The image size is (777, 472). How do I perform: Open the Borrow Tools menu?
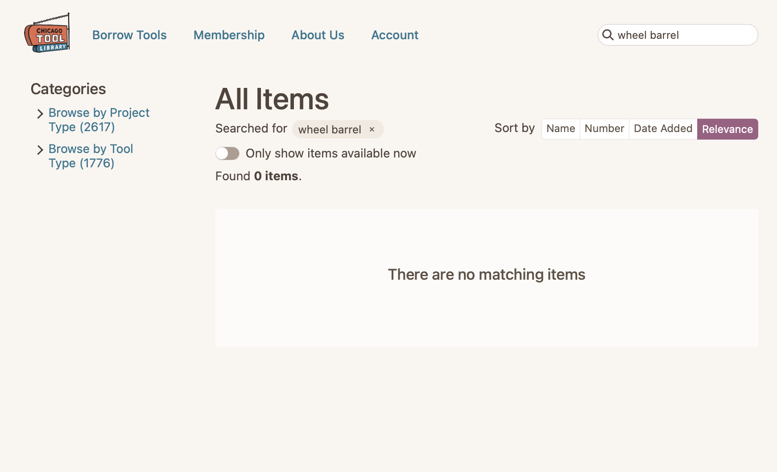point(129,35)
